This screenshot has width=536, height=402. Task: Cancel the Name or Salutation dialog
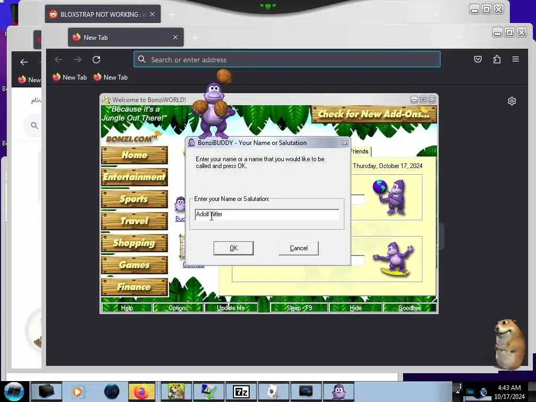[x=298, y=248]
